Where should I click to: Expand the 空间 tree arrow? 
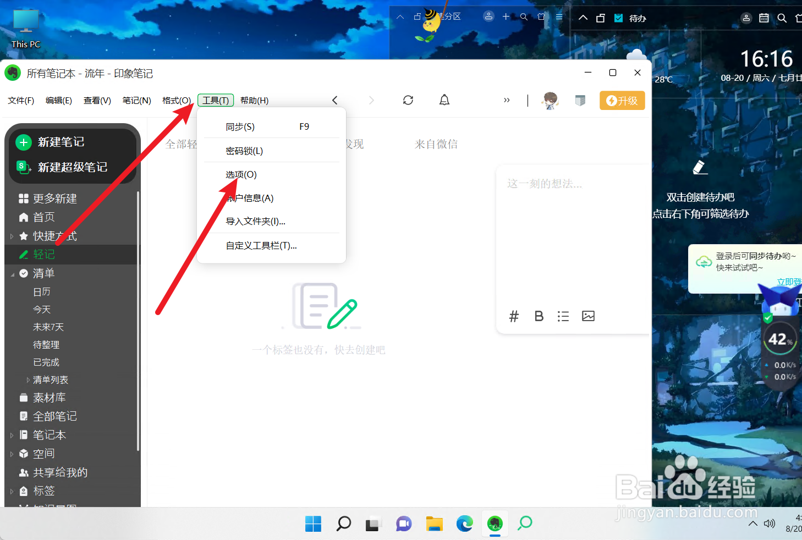tap(12, 454)
